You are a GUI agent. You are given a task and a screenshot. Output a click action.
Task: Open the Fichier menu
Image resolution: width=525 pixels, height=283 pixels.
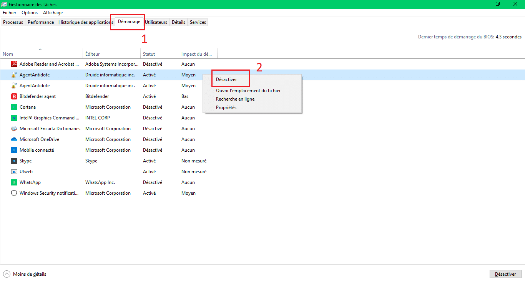[10, 13]
